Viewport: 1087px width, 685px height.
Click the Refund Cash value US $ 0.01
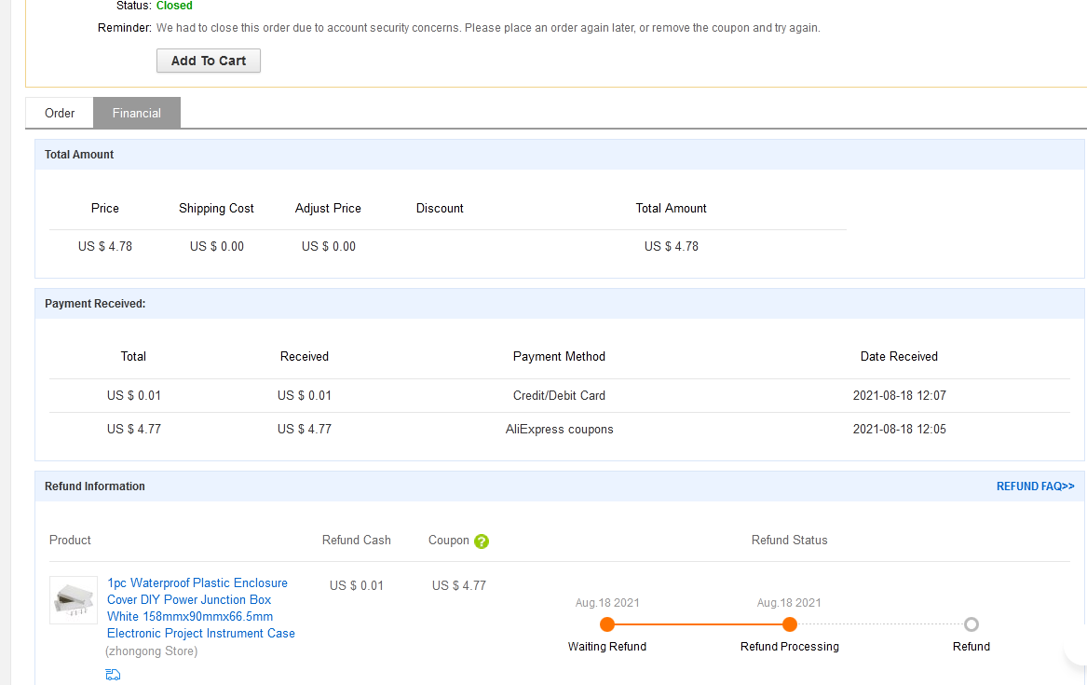coord(357,585)
